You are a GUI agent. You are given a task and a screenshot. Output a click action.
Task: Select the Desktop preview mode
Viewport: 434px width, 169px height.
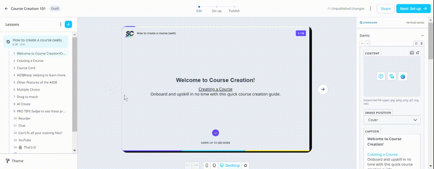coord(230,166)
